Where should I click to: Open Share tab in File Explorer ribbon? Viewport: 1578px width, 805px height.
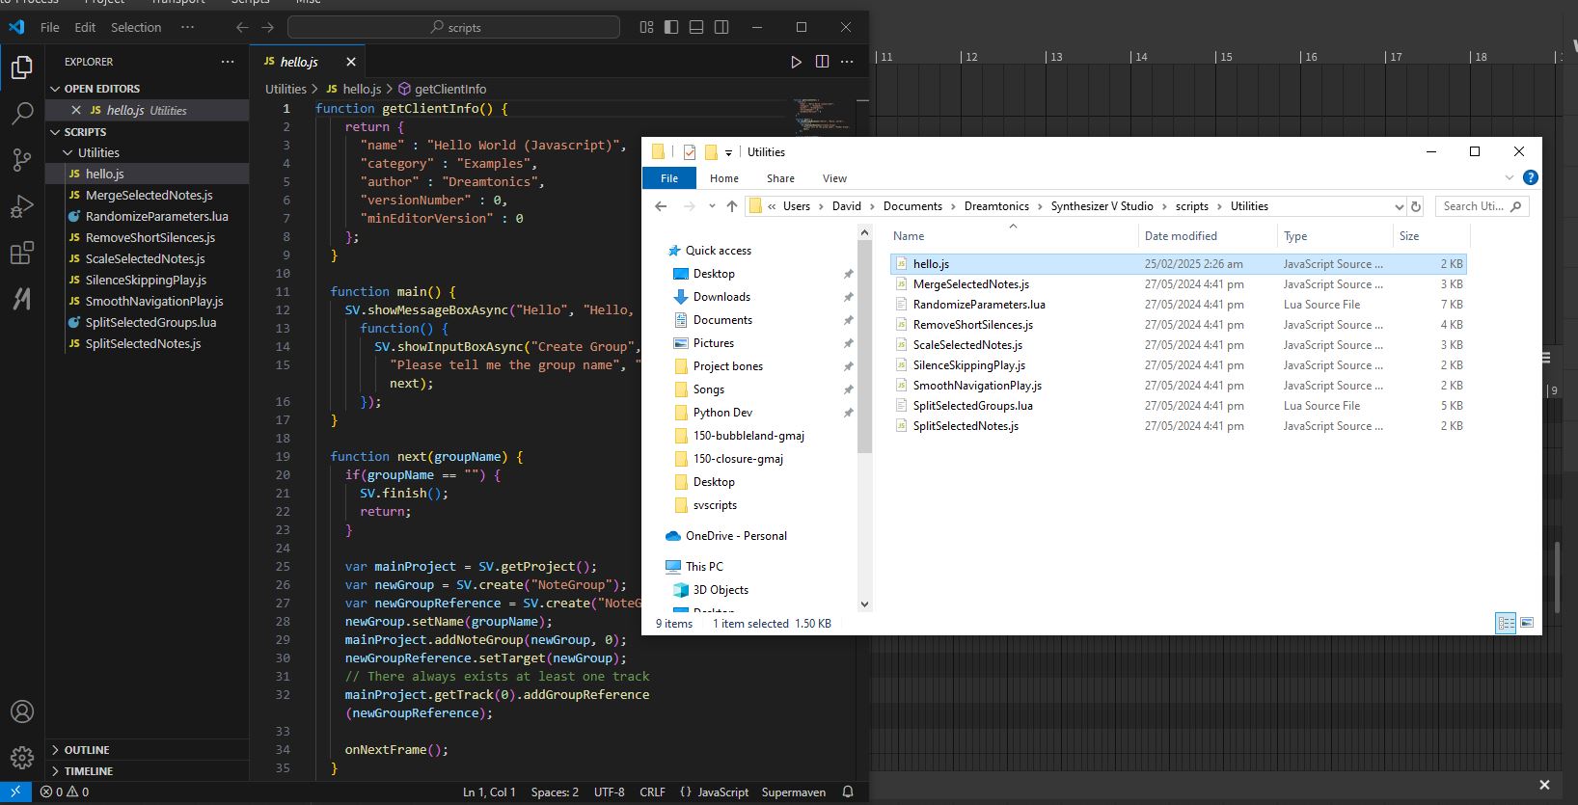[x=780, y=178]
